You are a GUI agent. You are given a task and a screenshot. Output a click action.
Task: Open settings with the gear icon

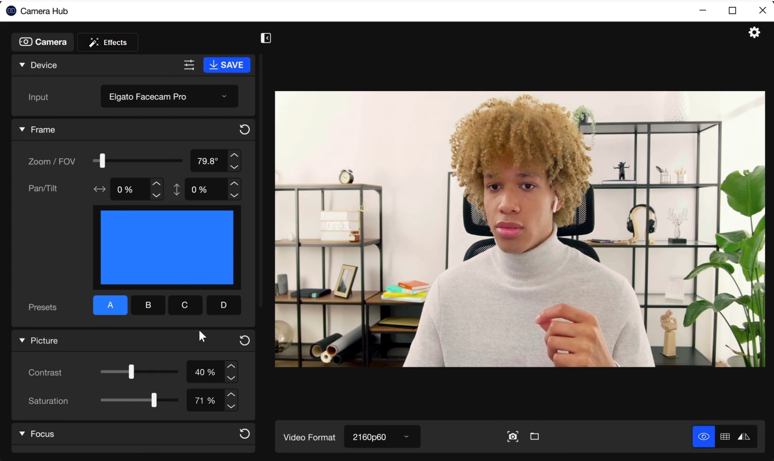(x=754, y=33)
